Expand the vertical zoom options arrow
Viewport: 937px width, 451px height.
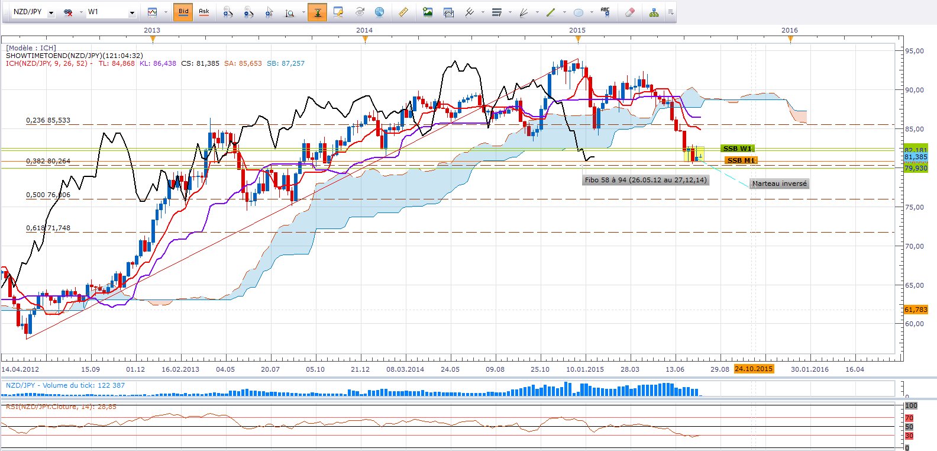pos(303,12)
